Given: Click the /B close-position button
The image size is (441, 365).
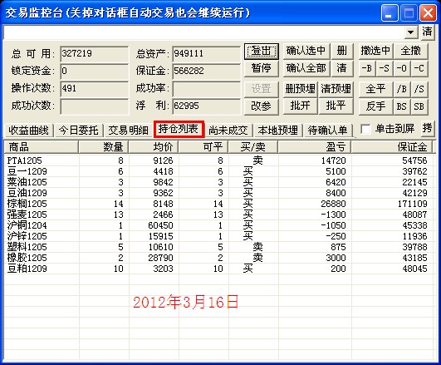Looking at the screenshot, I should [x=402, y=89].
